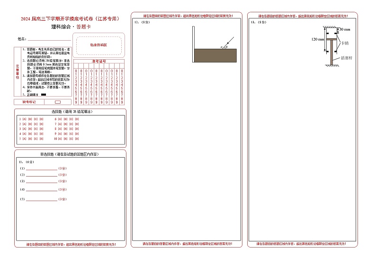Click answer blank (2) of question 11
This screenshot has width=376, height=266.
(x=42, y=175)
